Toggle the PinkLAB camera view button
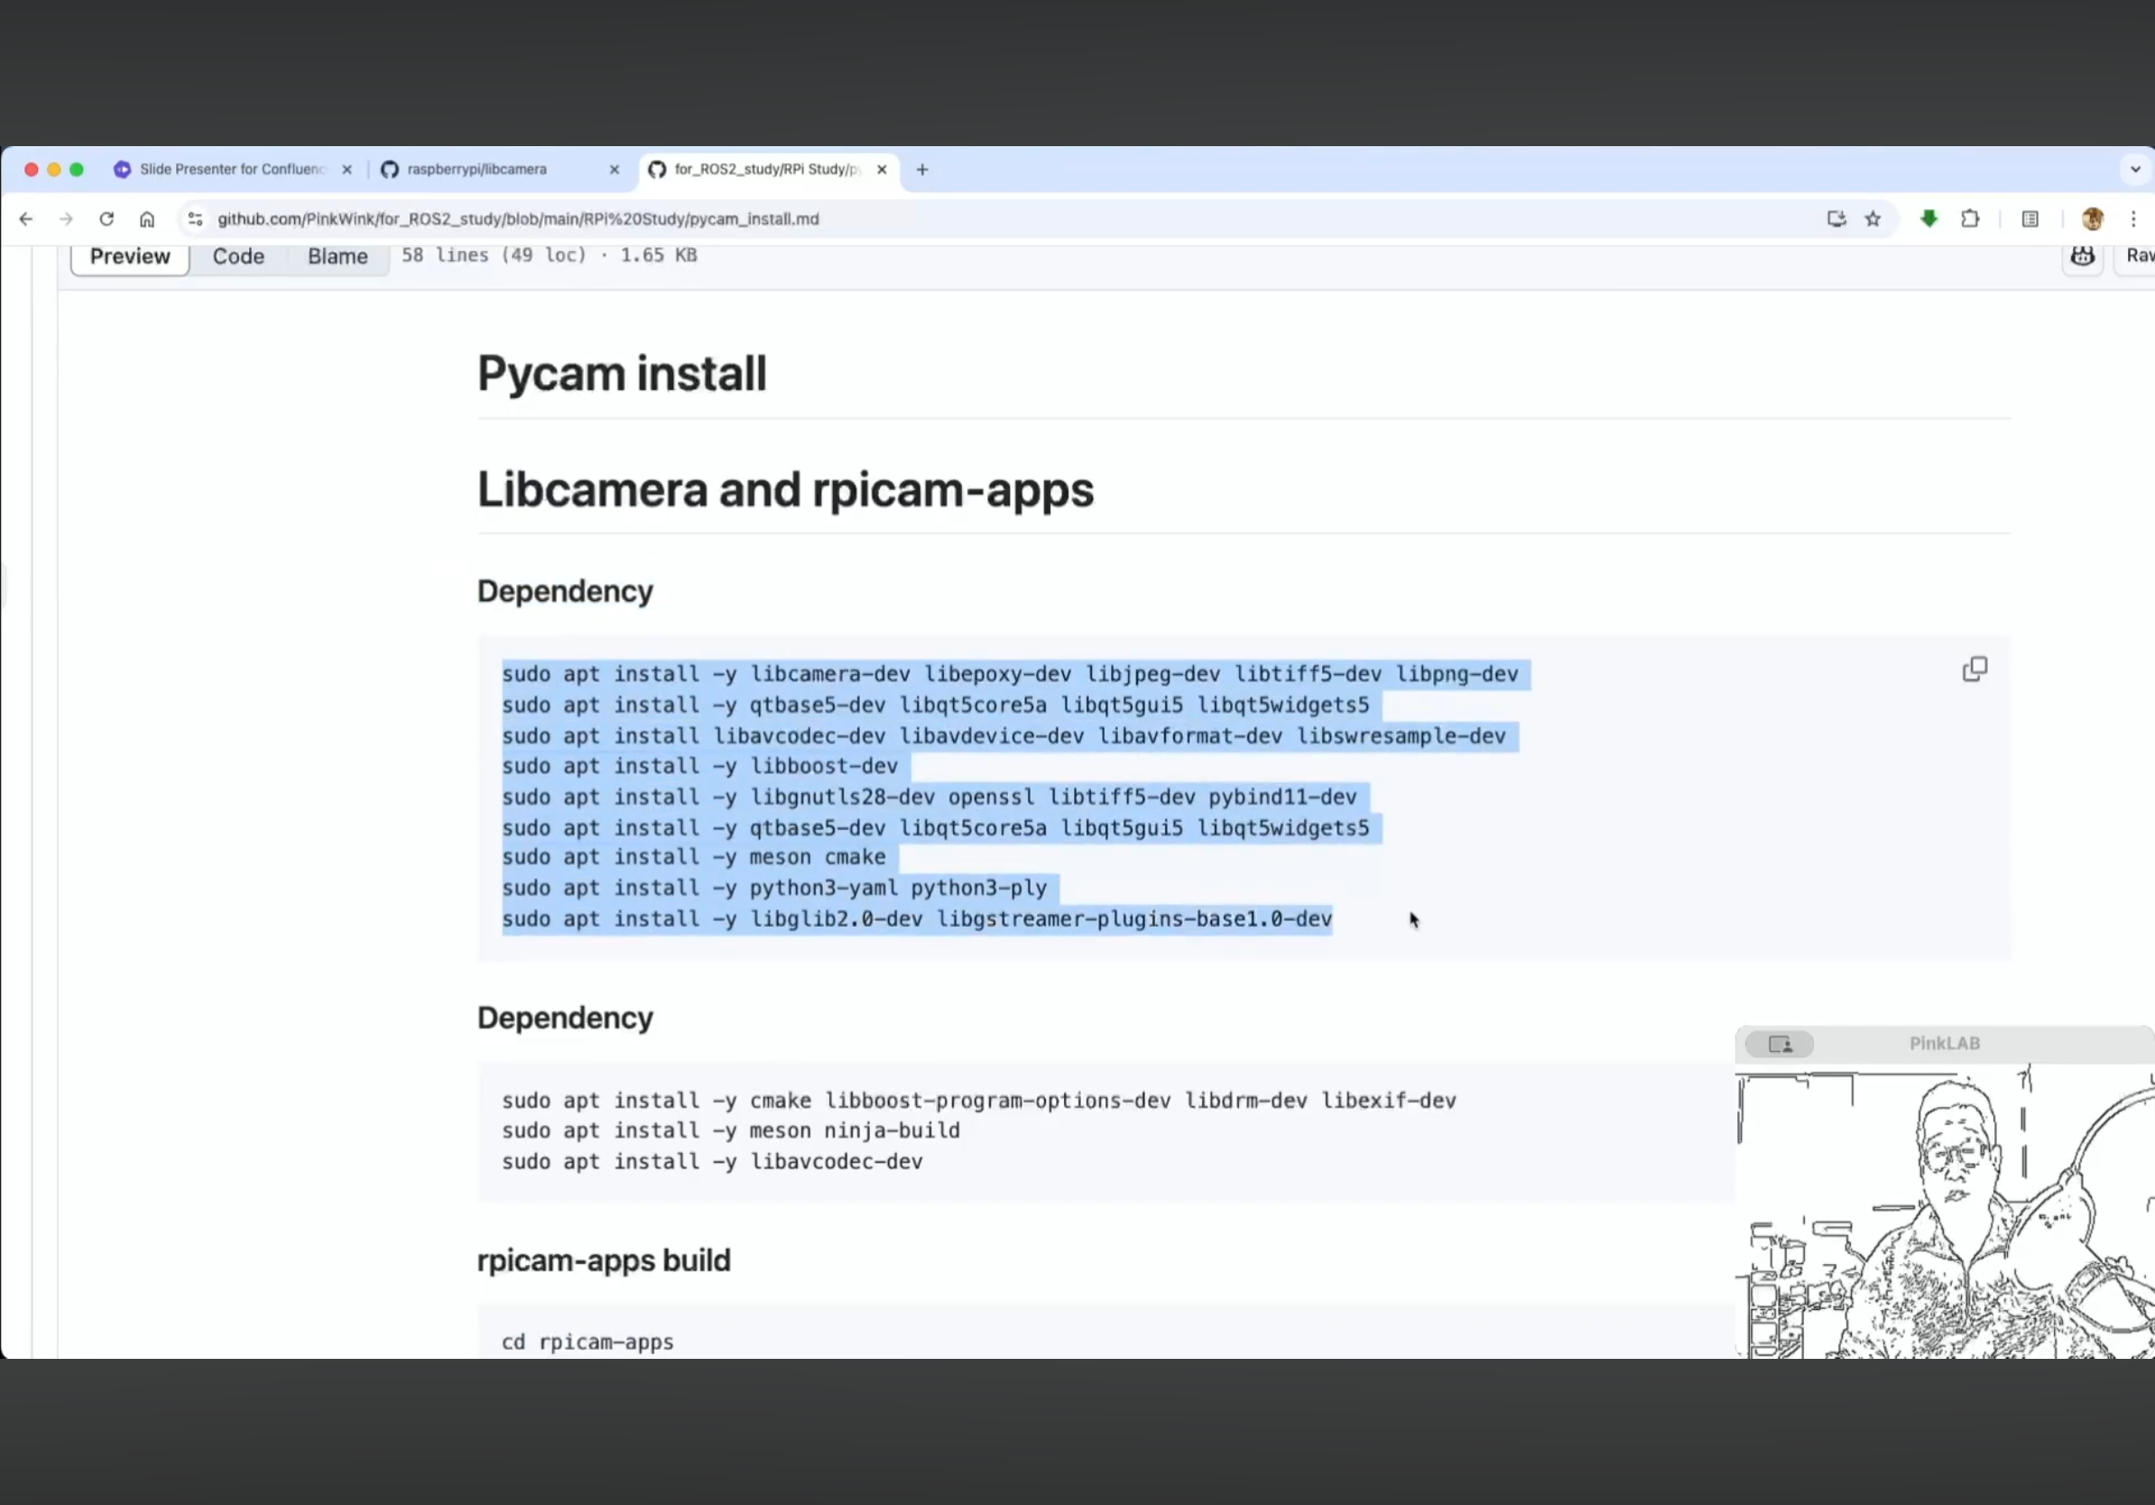Screen dimensions: 2155x1505 click(1780, 1043)
